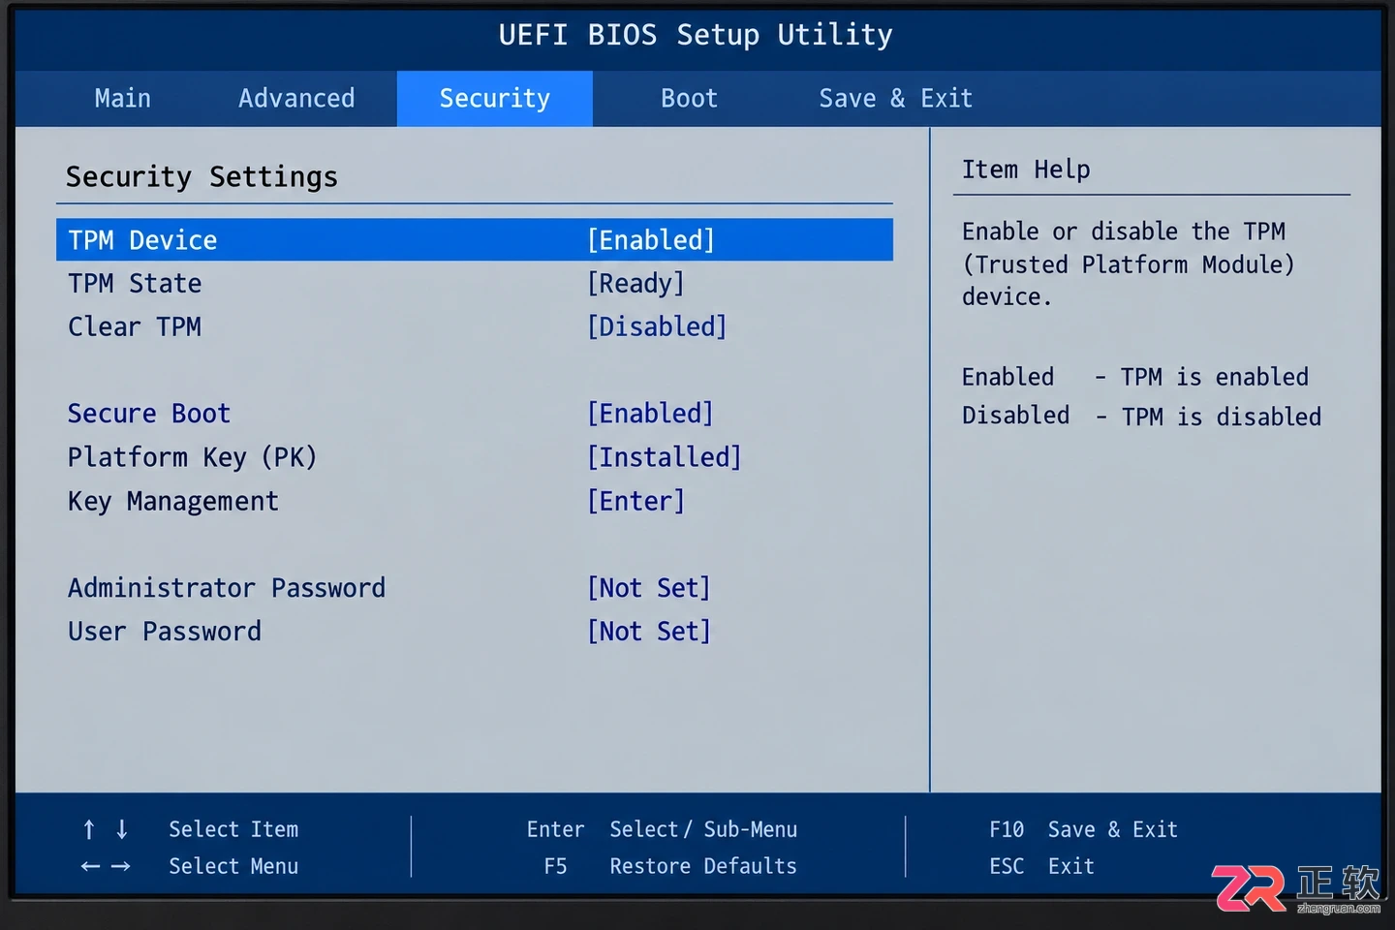
Task: Open Key Management sub-menu label
Action: click(x=173, y=502)
